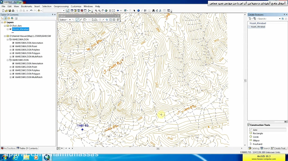Viewport: 288px width, 161px height.
Task: Open the map scale combo box
Action: tap(54, 10)
